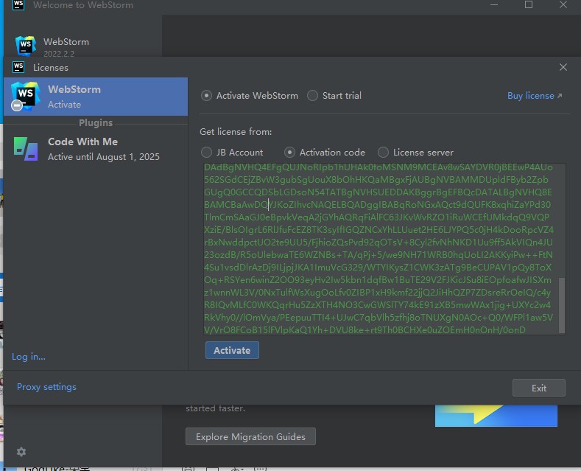
Task: Click the activation code vertical scrollbar thumb
Action: (x=562, y=305)
